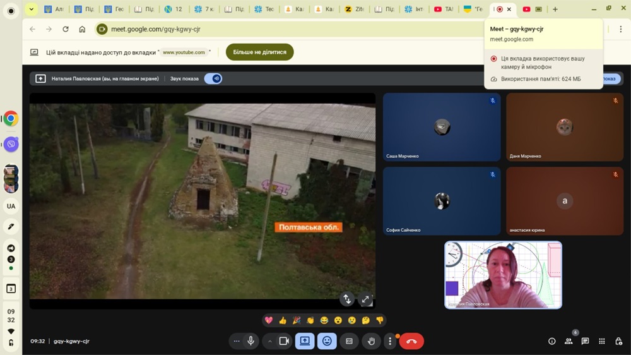The image size is (631, 355).
Task: Expand video settings arrow beside camera
Action: 270,341
